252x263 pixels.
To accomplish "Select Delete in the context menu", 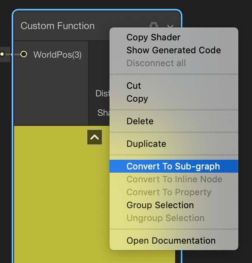I will click(x=174, y=121).
